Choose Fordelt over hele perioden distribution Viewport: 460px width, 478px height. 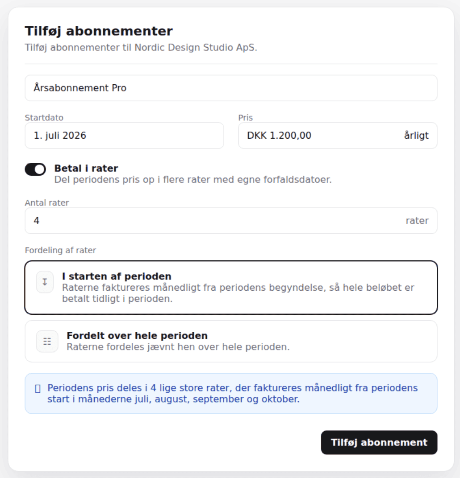[x=231, y=342]
